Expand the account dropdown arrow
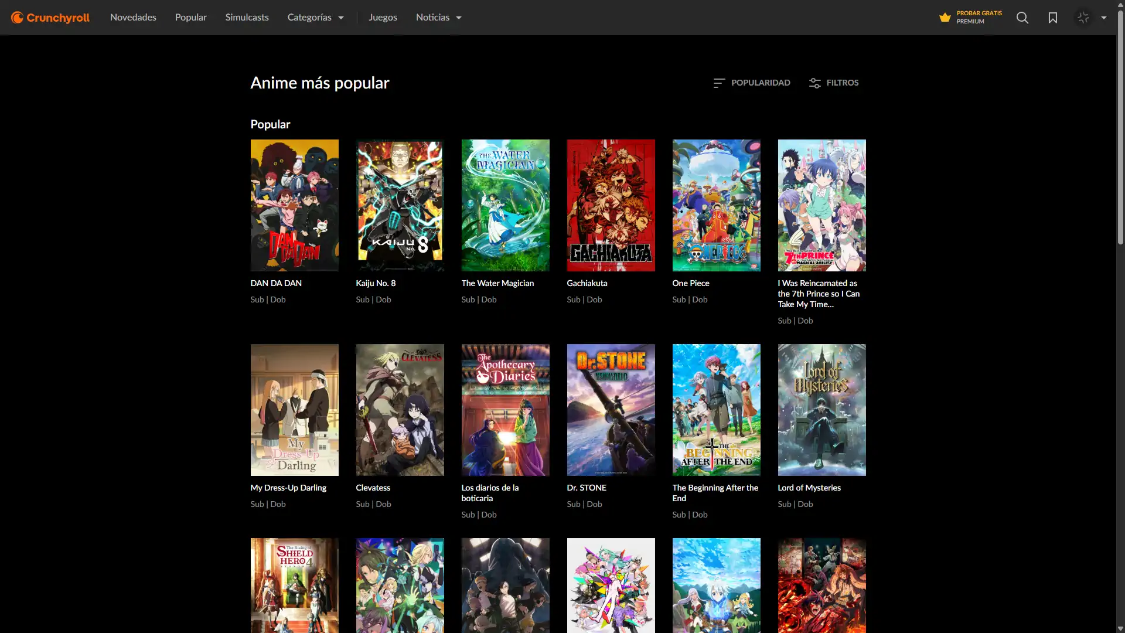The image size is (1125, 633). [x=1104, y=18]
